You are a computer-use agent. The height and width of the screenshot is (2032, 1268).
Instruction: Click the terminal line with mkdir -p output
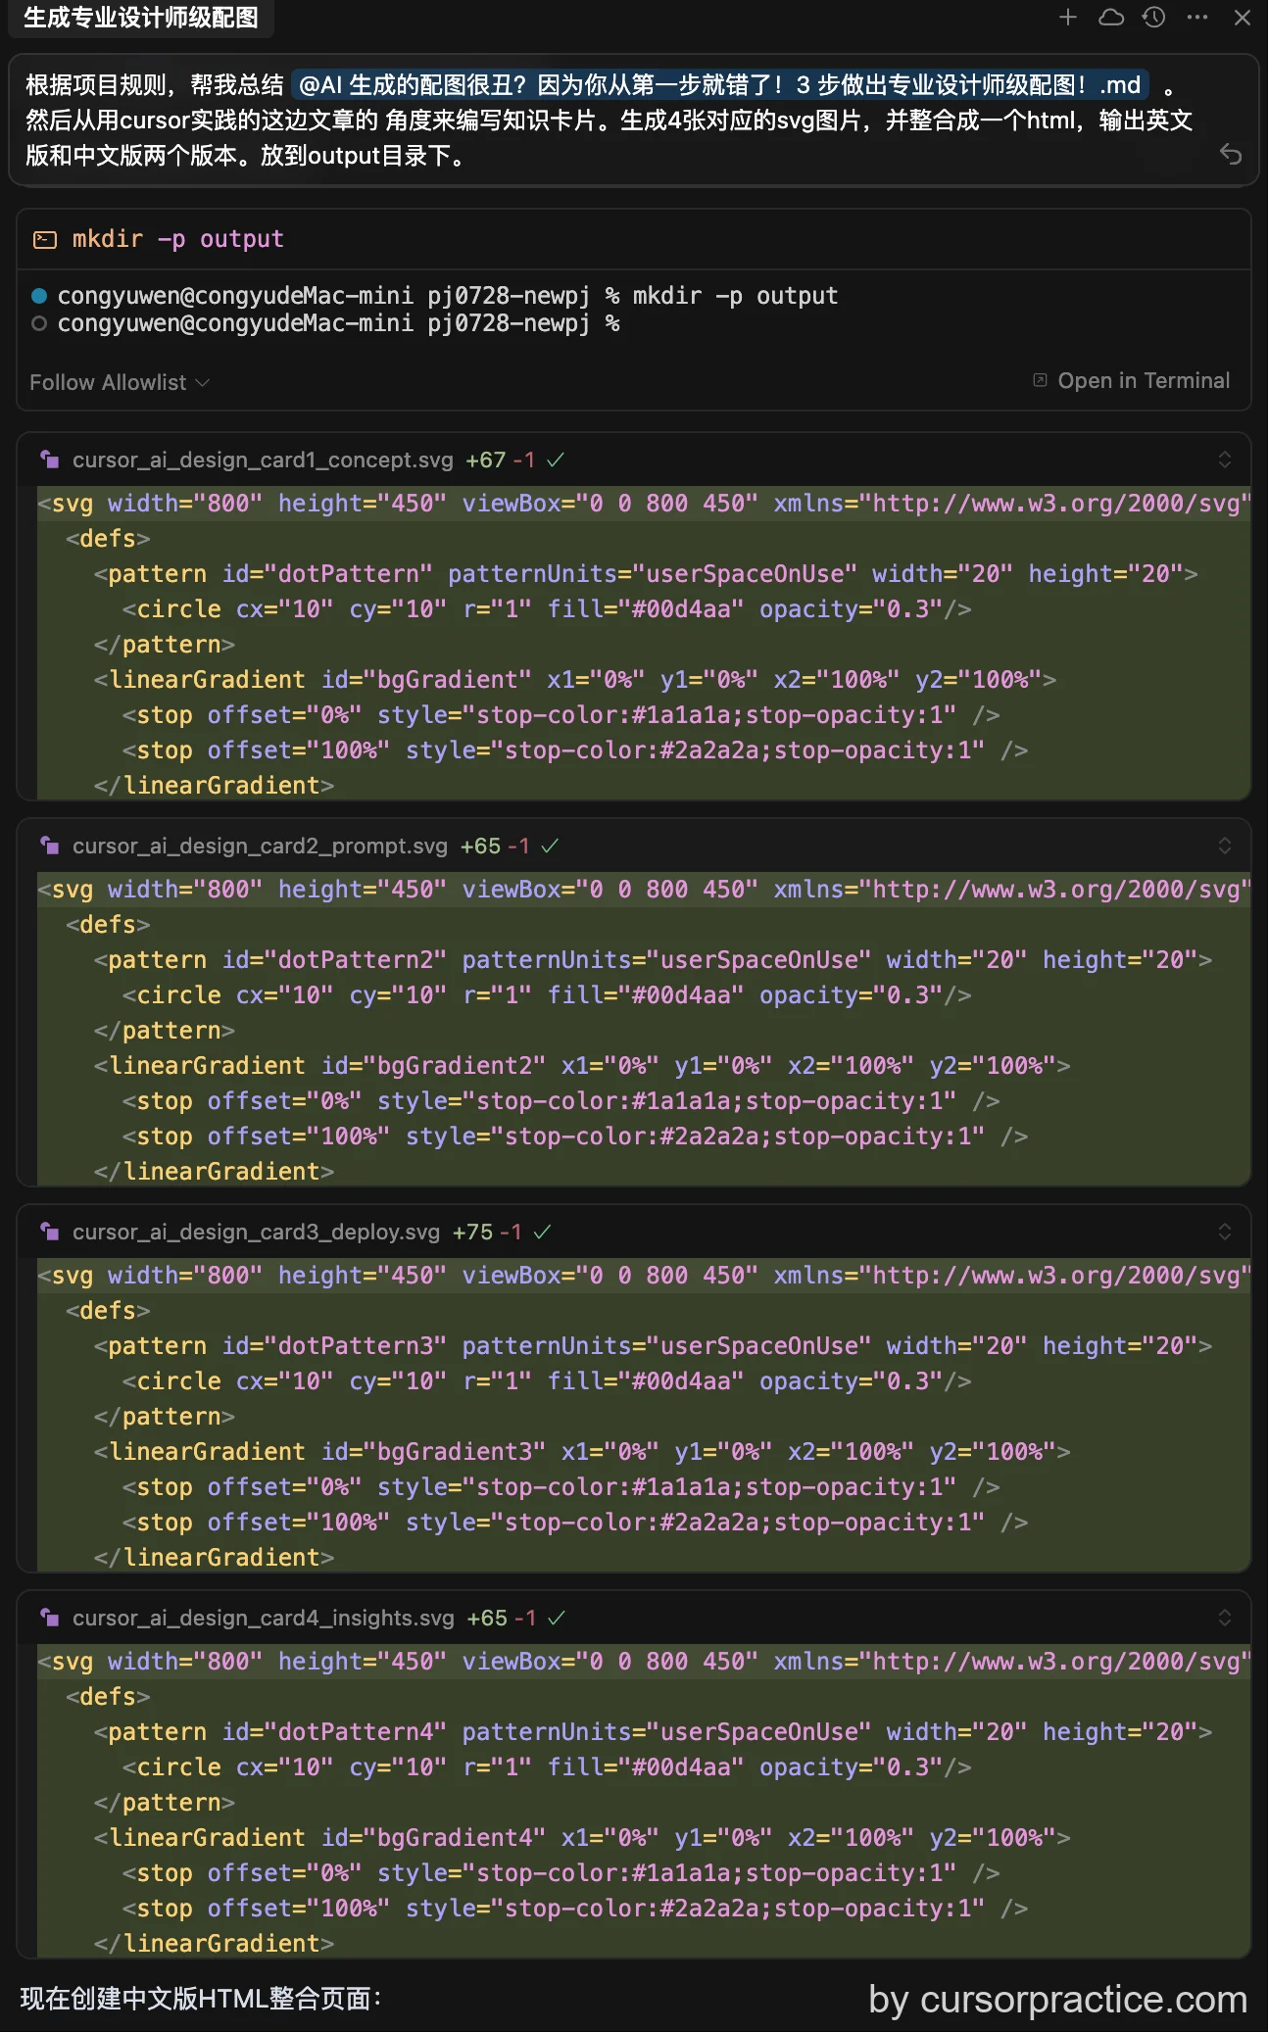click(x=447, y=296)
